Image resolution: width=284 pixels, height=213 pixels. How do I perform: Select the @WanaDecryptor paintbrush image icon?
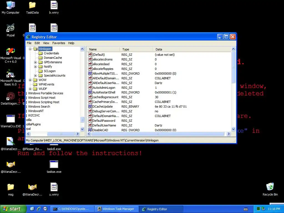pos(11,144)
